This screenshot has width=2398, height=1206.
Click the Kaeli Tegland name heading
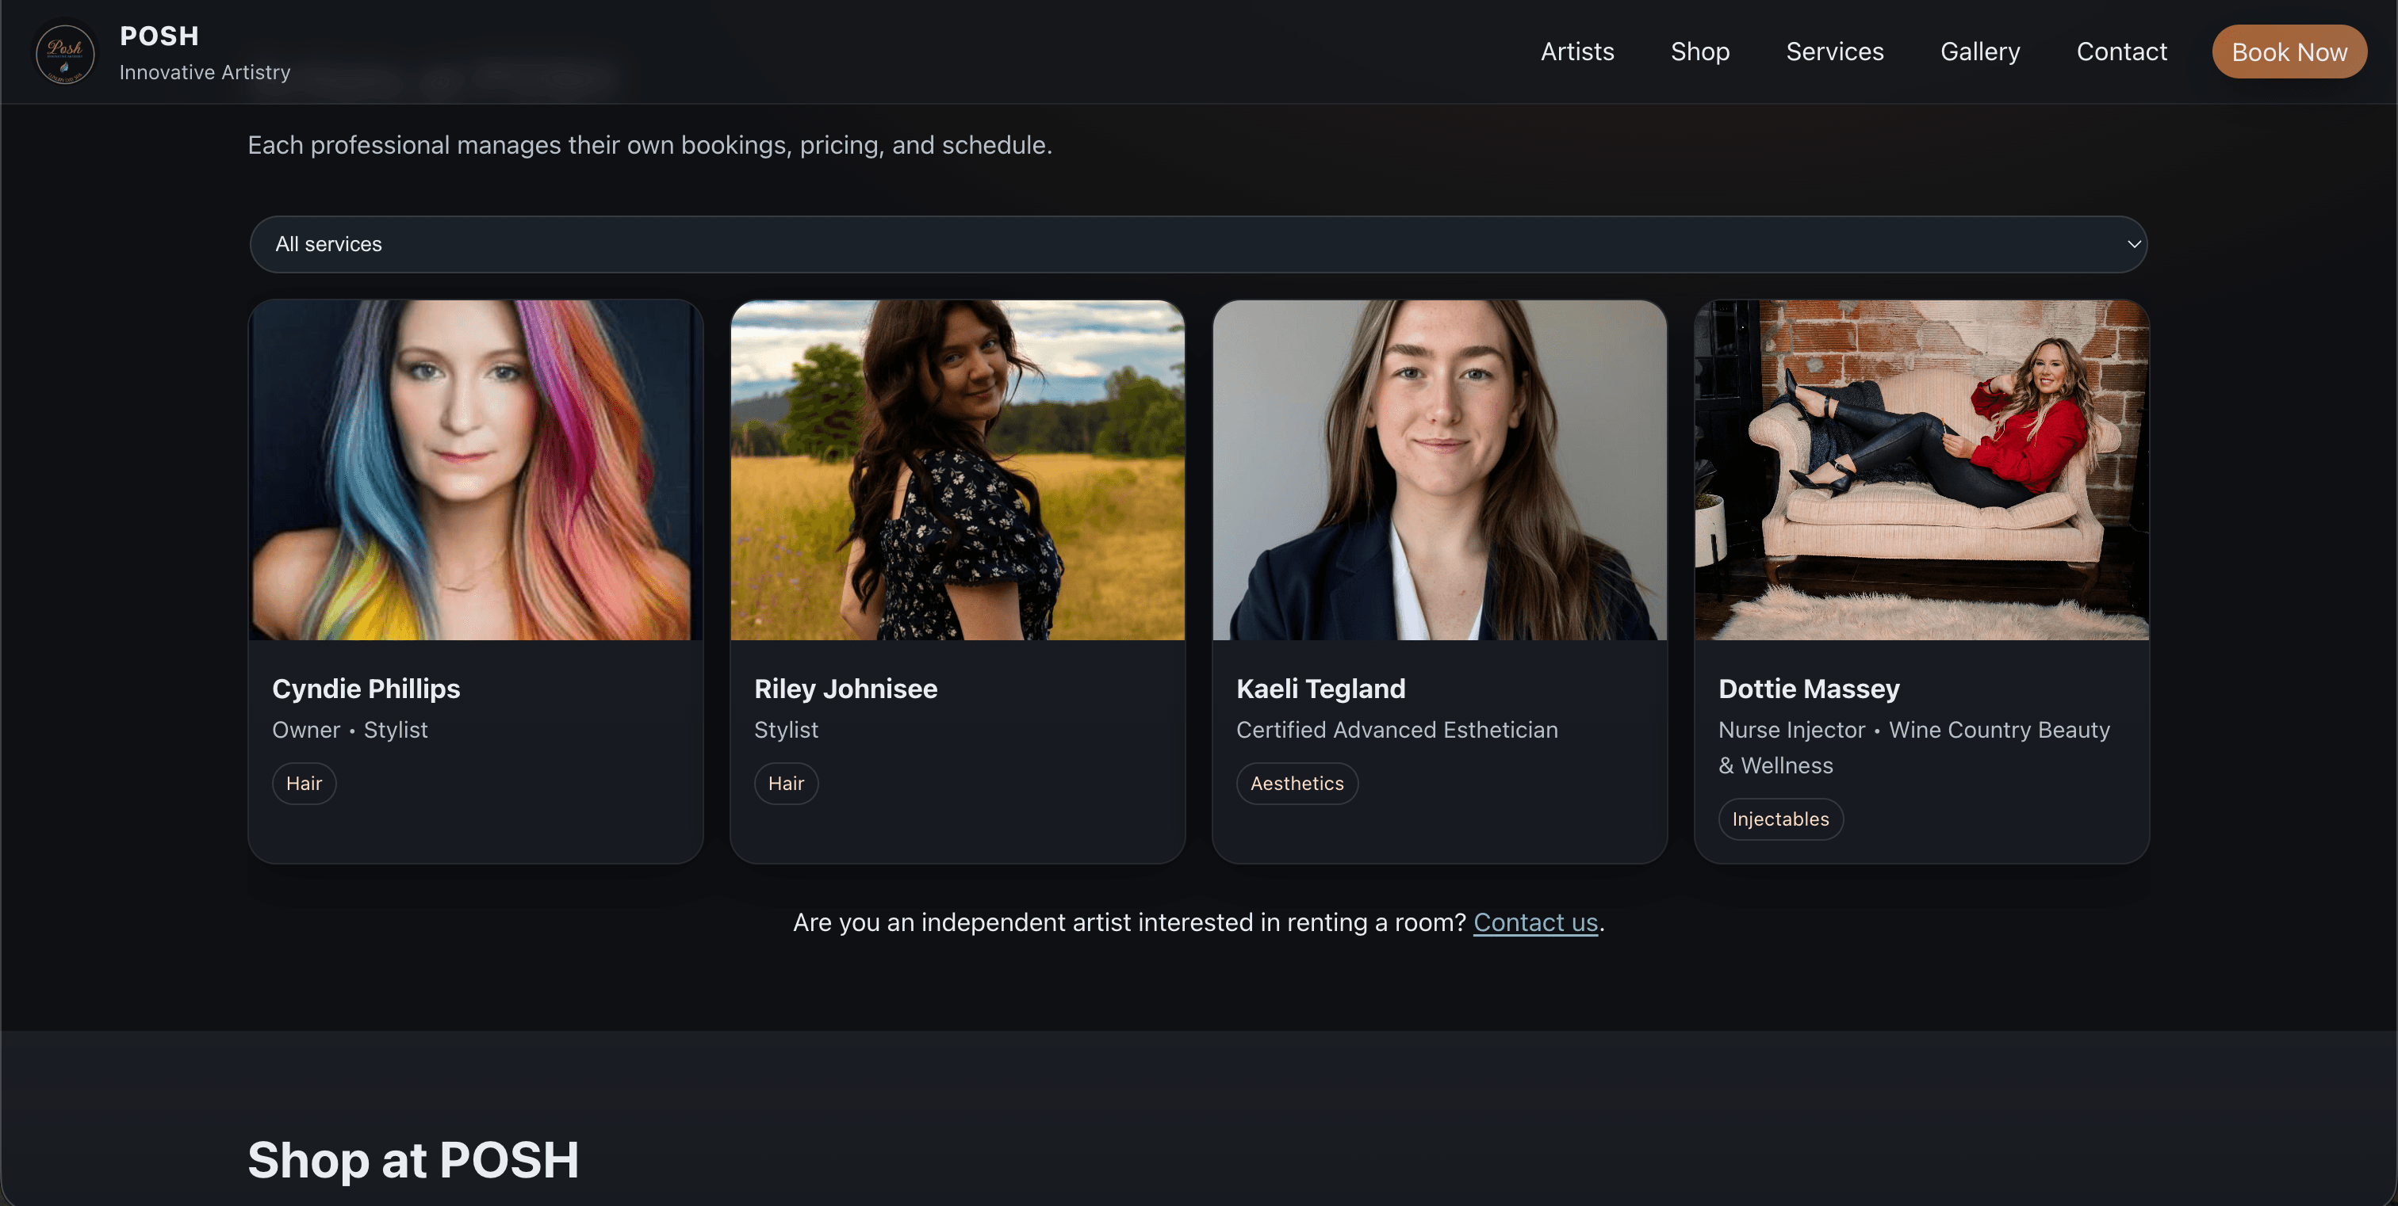[x=1320, y=689]
